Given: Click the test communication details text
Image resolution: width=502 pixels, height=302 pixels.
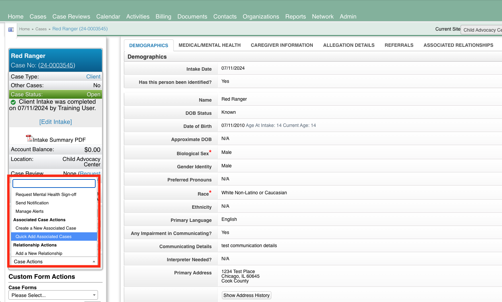Looking at the screenshot, I should (249, 245).
